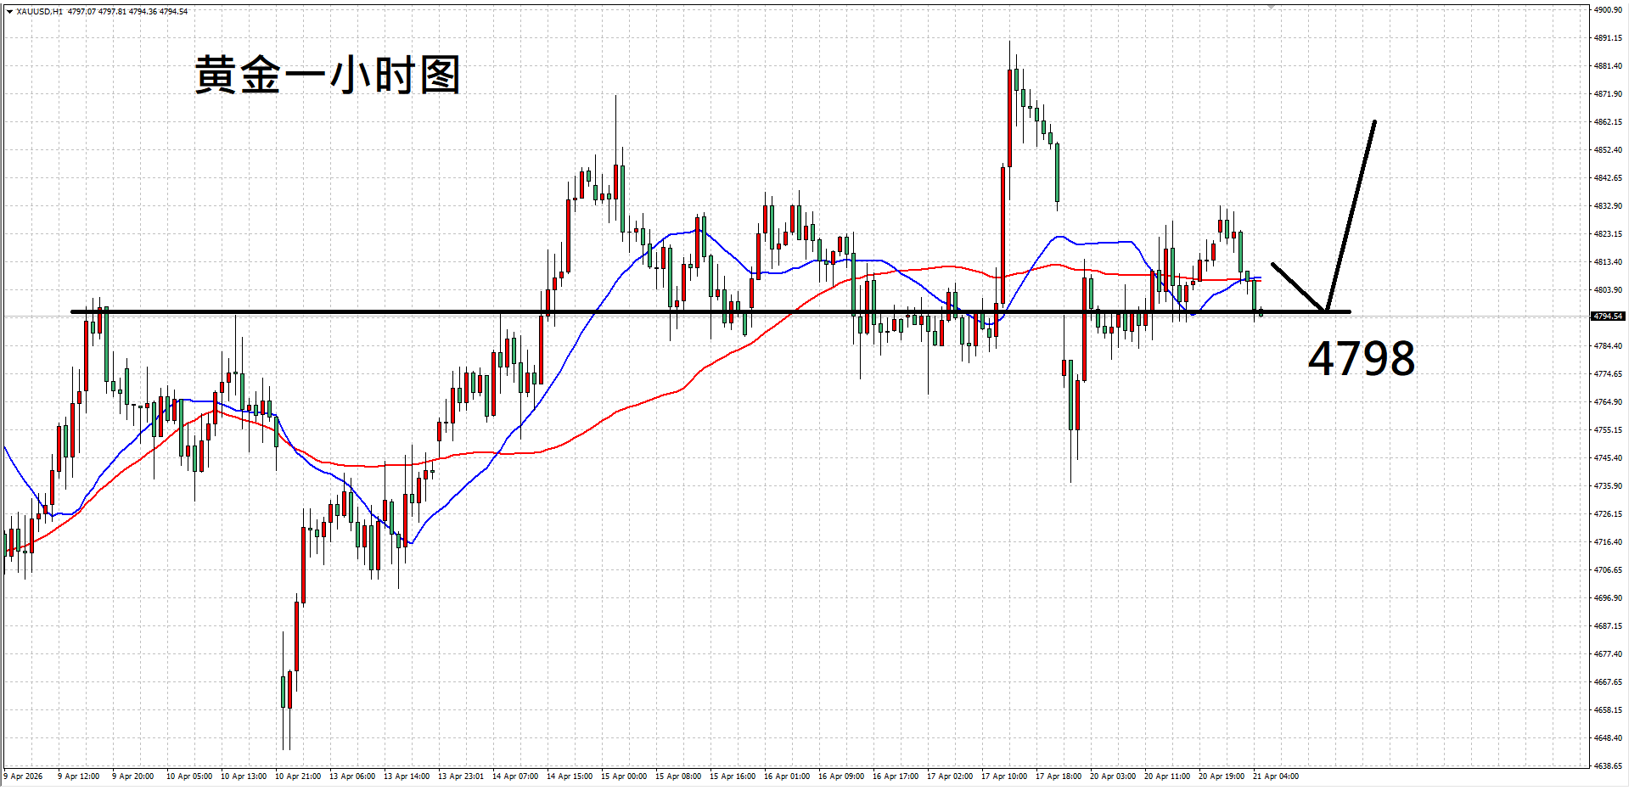
Task: Click the 4638.65 price axis label
Action: (x=1608, y=766)
